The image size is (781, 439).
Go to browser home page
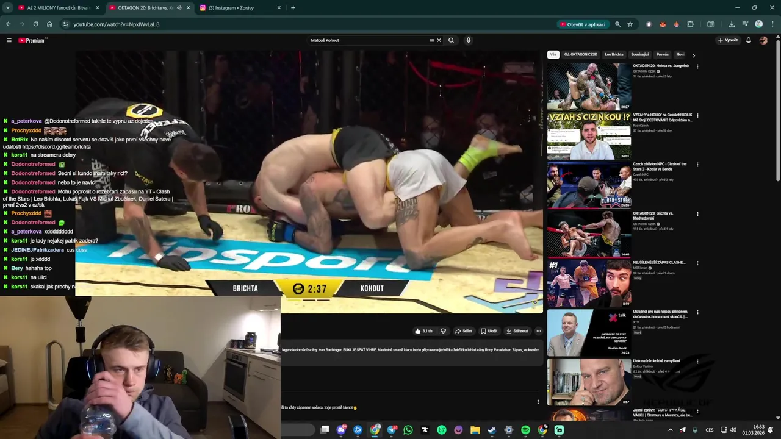point(49,24)
